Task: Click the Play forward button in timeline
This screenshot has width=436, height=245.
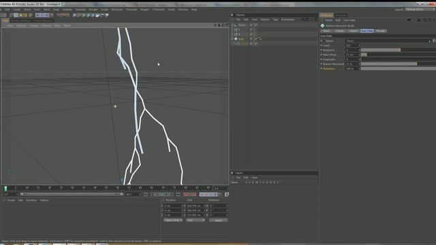Action: coord(162,195)
